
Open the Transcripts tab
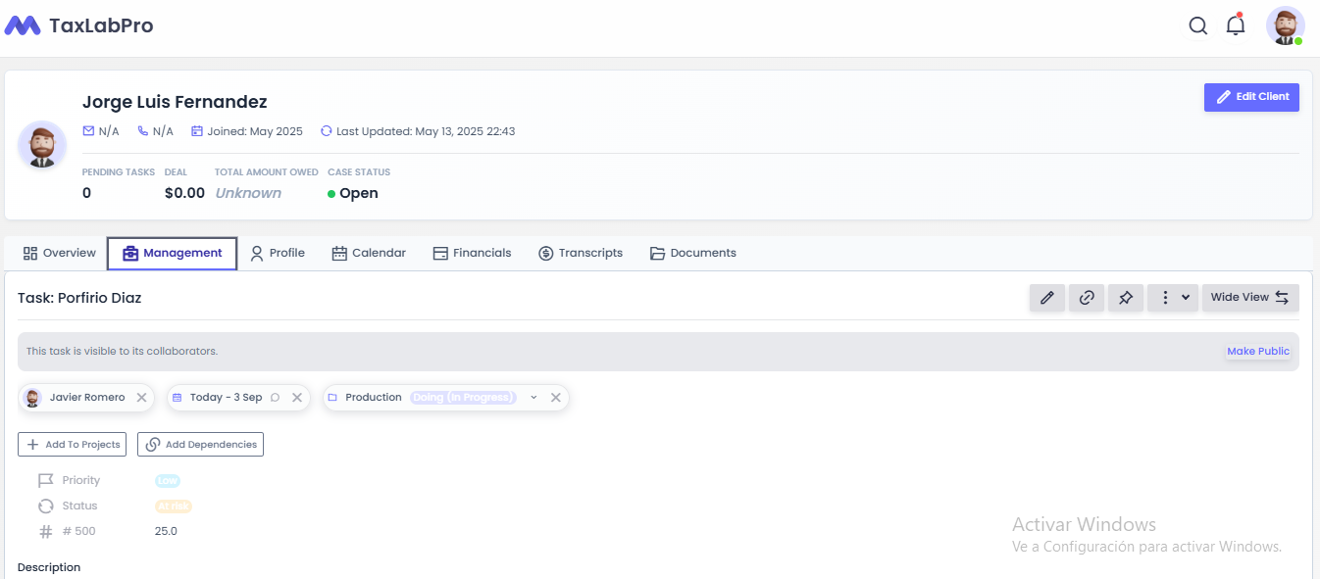coord(581,253)
